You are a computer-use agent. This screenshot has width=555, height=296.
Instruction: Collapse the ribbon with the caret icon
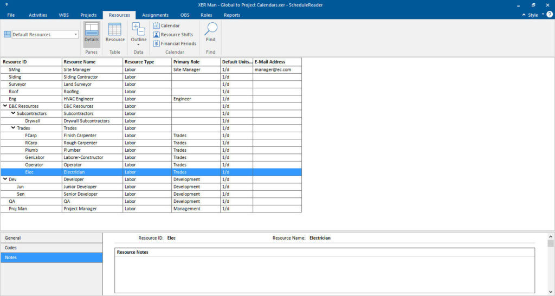click(x=524, y=15)
